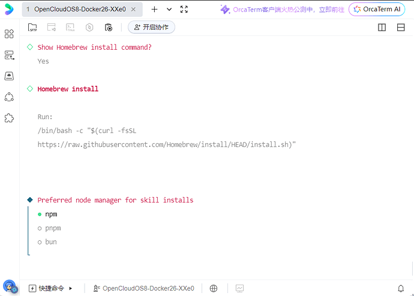Click the session transfer toolbar icon
Screen dimensions: 414x296
[52, 27]
